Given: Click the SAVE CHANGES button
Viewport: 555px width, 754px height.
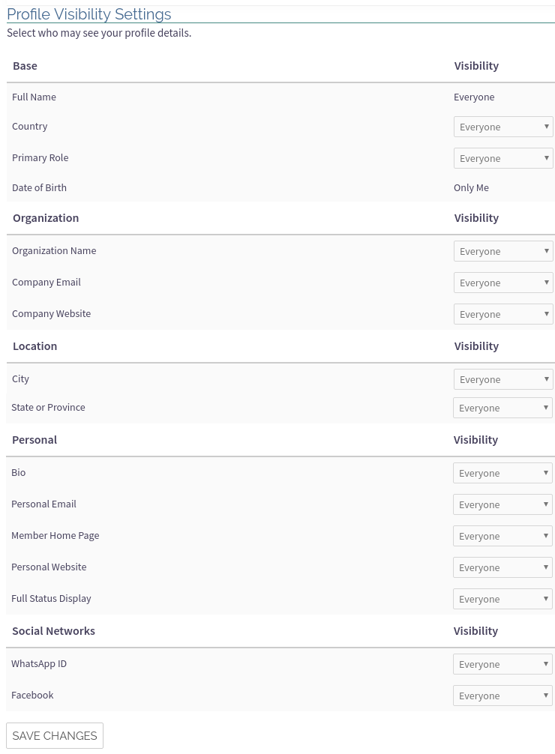Looking at the screenshot, I should [x=54, y=735].
